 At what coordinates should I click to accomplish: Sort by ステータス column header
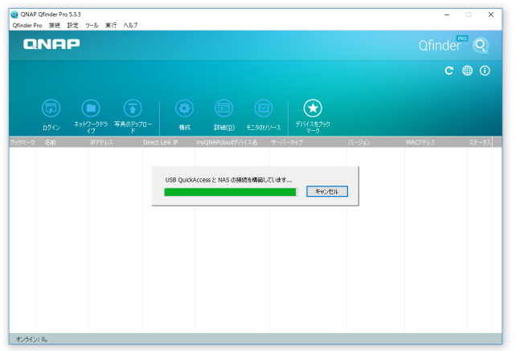[x=480, y=142]
